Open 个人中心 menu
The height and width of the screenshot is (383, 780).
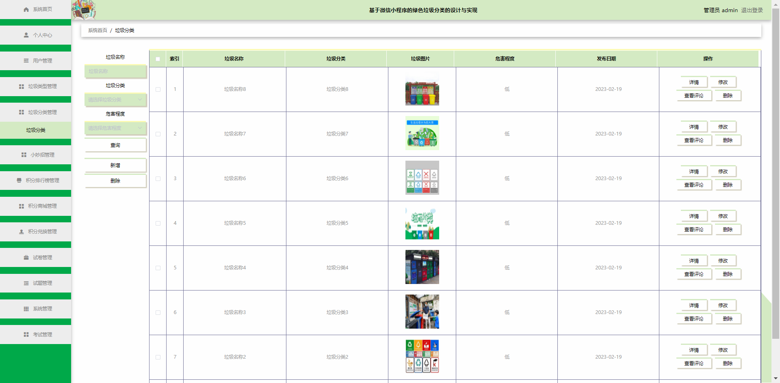click(x=36, y=35)
